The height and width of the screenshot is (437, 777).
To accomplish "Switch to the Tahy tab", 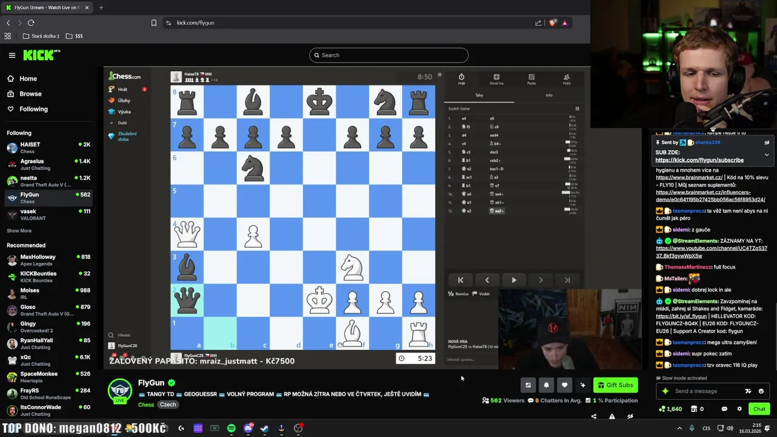I will (x=479, y=95).
